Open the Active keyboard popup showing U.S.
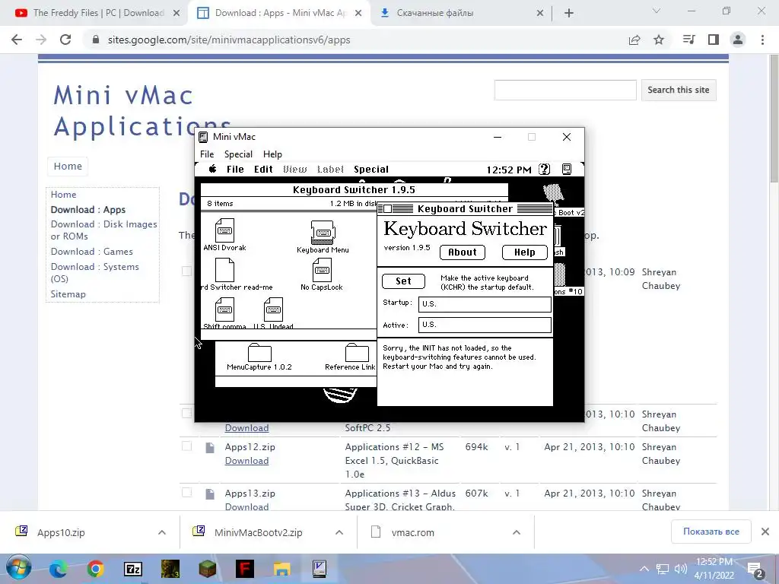The image size is (779, 584). (x=485, y=325)
